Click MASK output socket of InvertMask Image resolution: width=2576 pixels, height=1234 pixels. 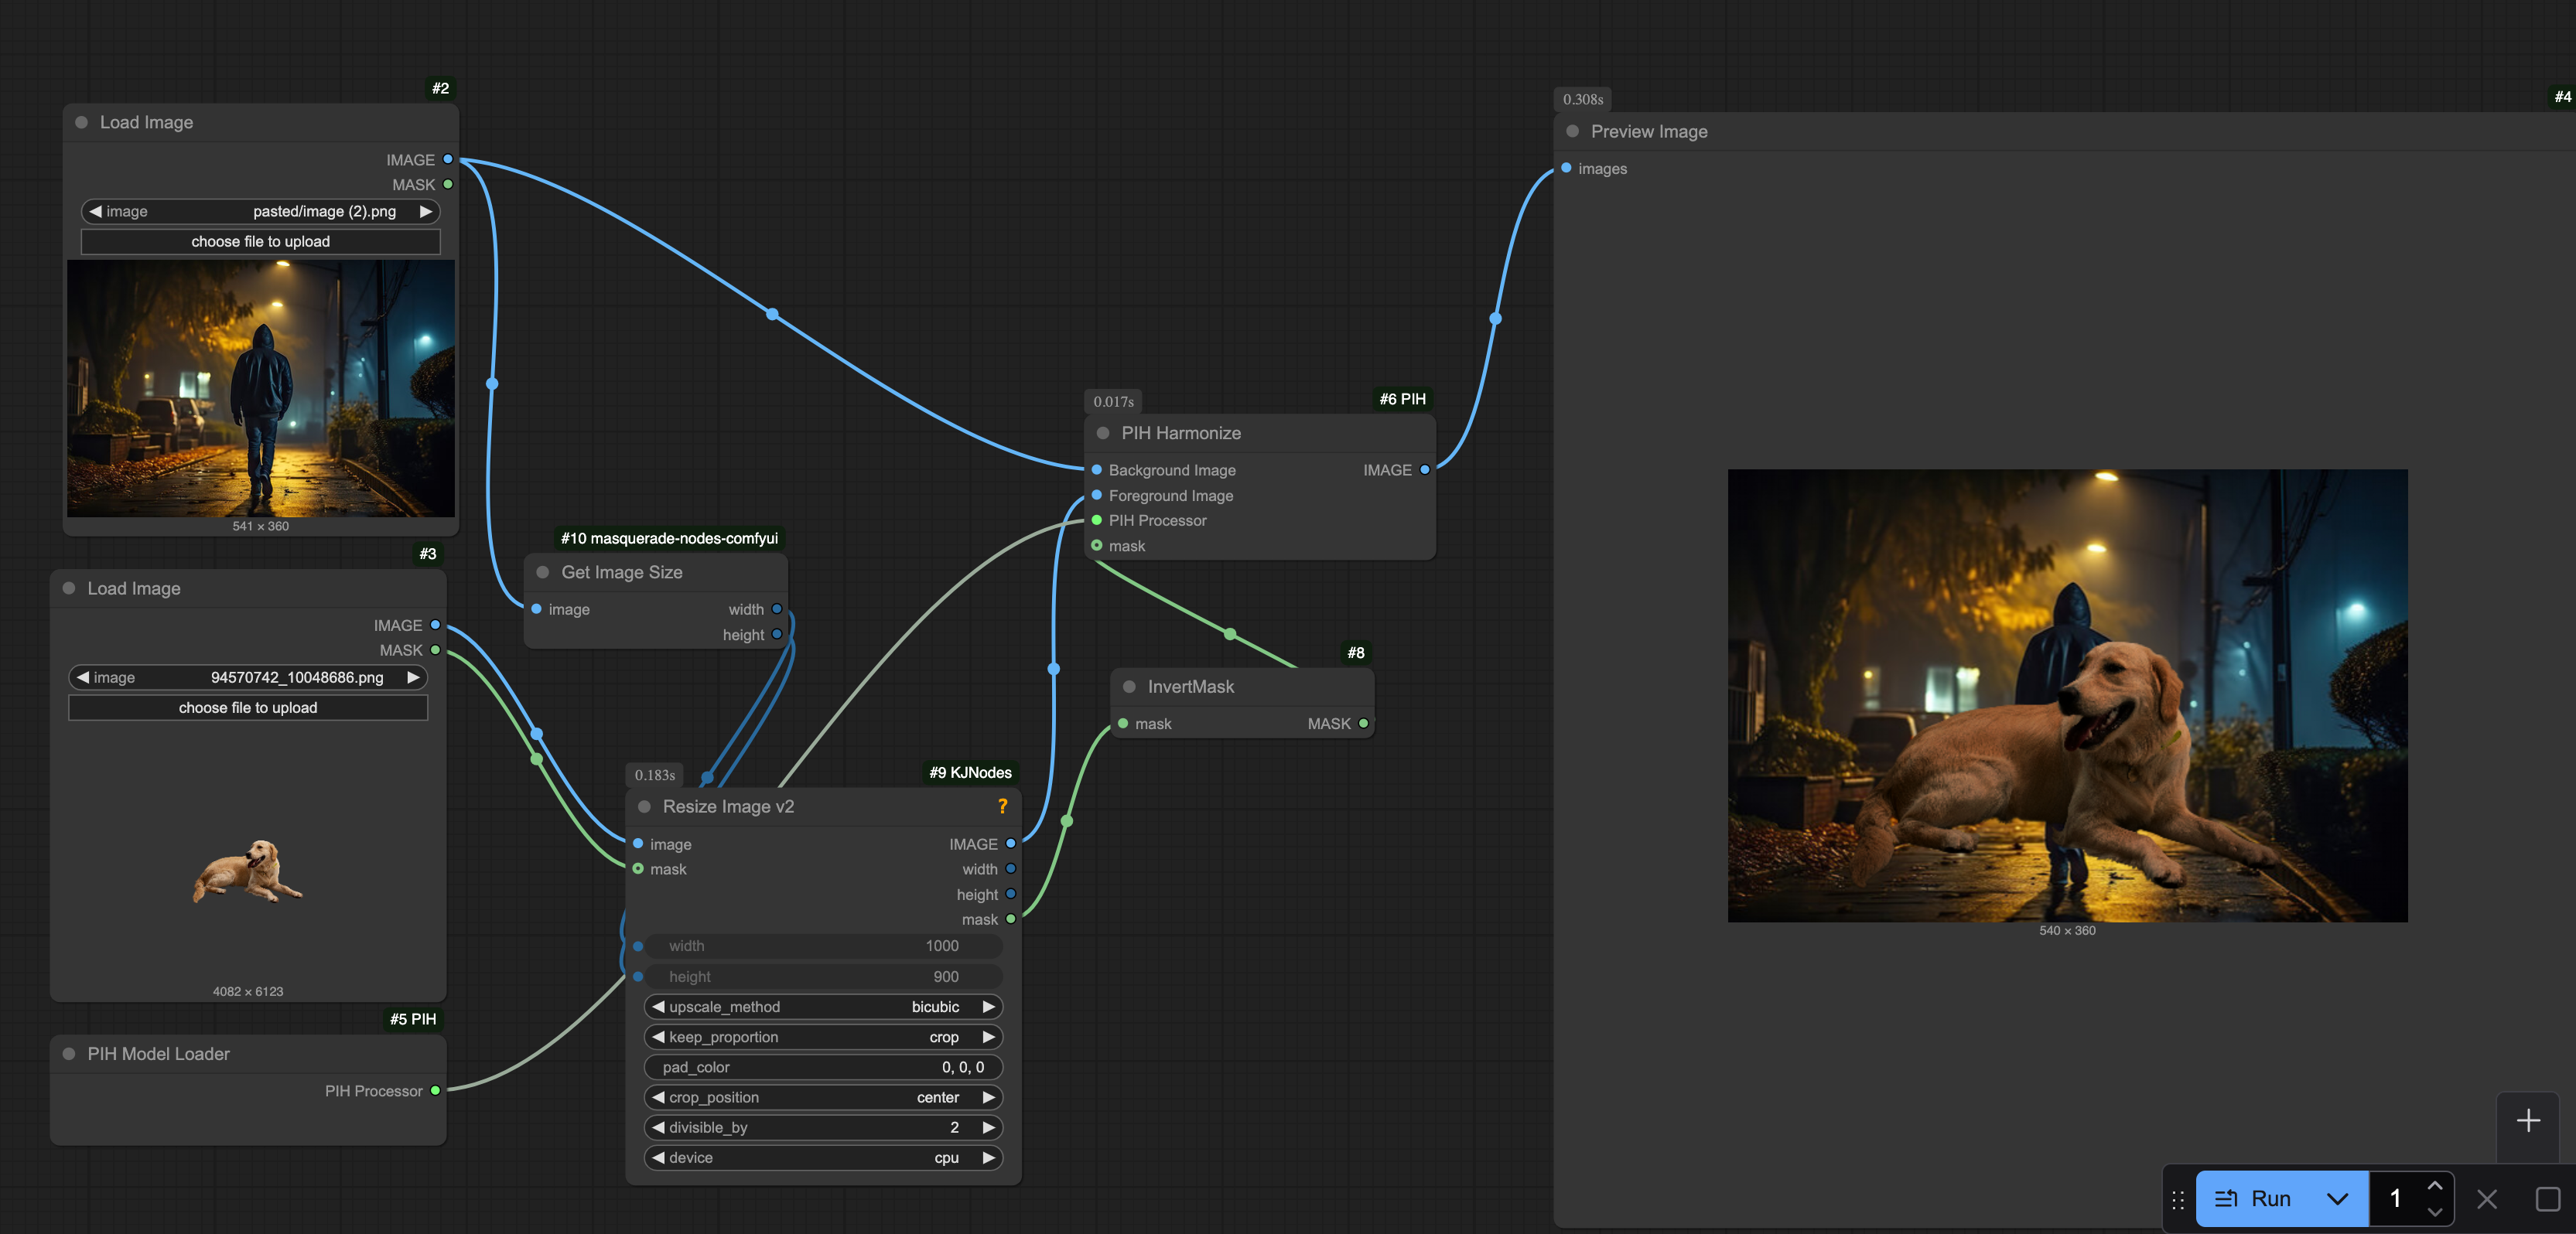[x=1363, y=724]
